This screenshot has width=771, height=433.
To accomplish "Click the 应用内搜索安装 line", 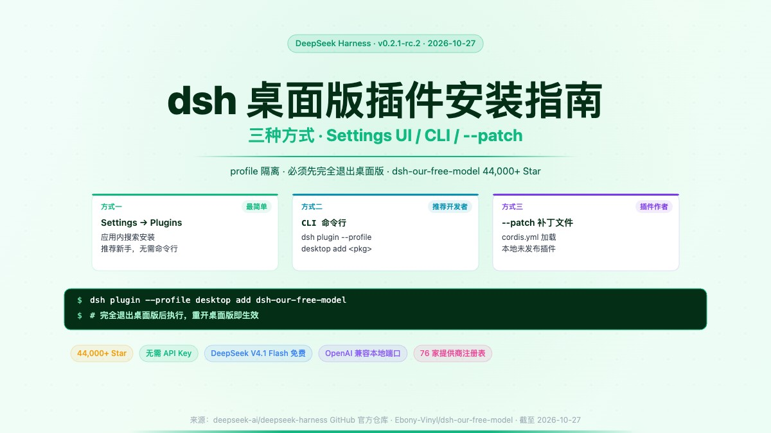I will click(128, 237).
